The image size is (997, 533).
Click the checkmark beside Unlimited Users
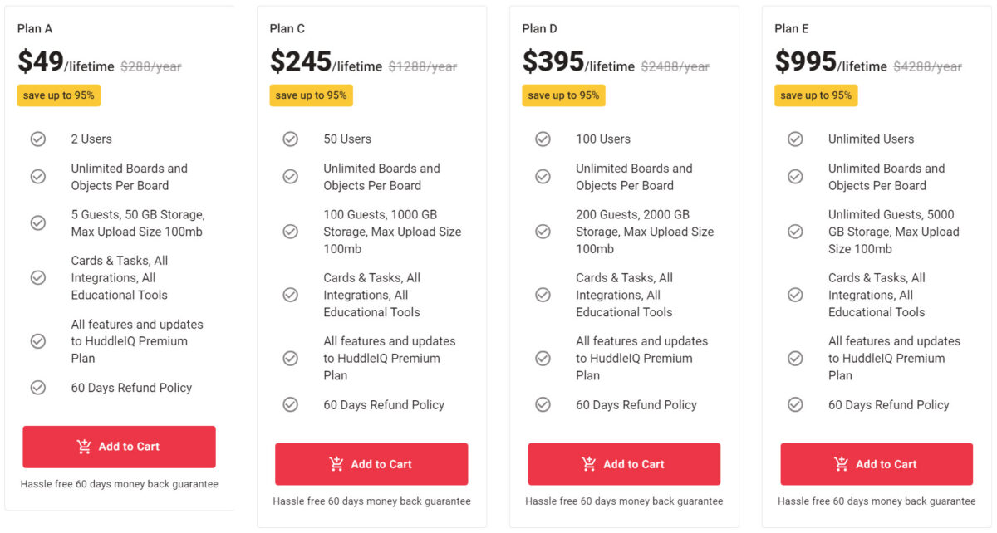pyautogui.click(x=796, y=139)
